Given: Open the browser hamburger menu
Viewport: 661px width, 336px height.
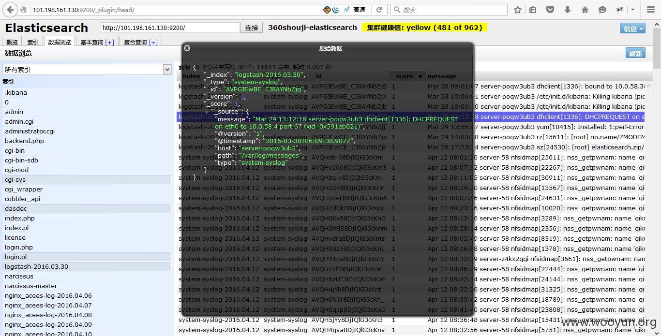Looking at the screenshot, I should click(x=651, y=10).
